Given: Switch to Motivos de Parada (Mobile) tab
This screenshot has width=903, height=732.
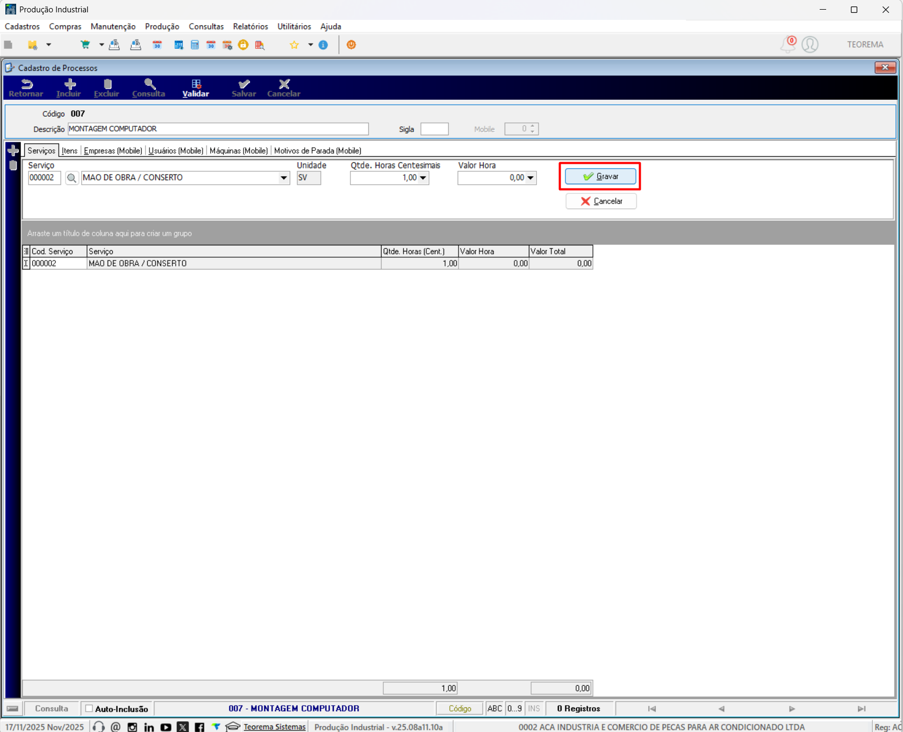Looking at the screenshot, I should (x=318, y=151).
